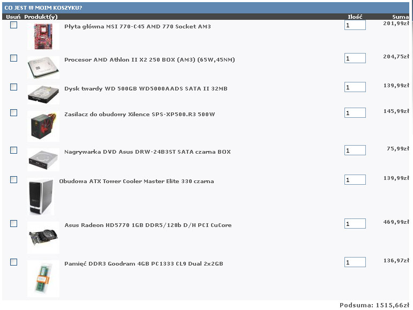Check remove box for Goodram DDR3 memory
The width and height of the screenshot is (413, 310).
point(14,262)
